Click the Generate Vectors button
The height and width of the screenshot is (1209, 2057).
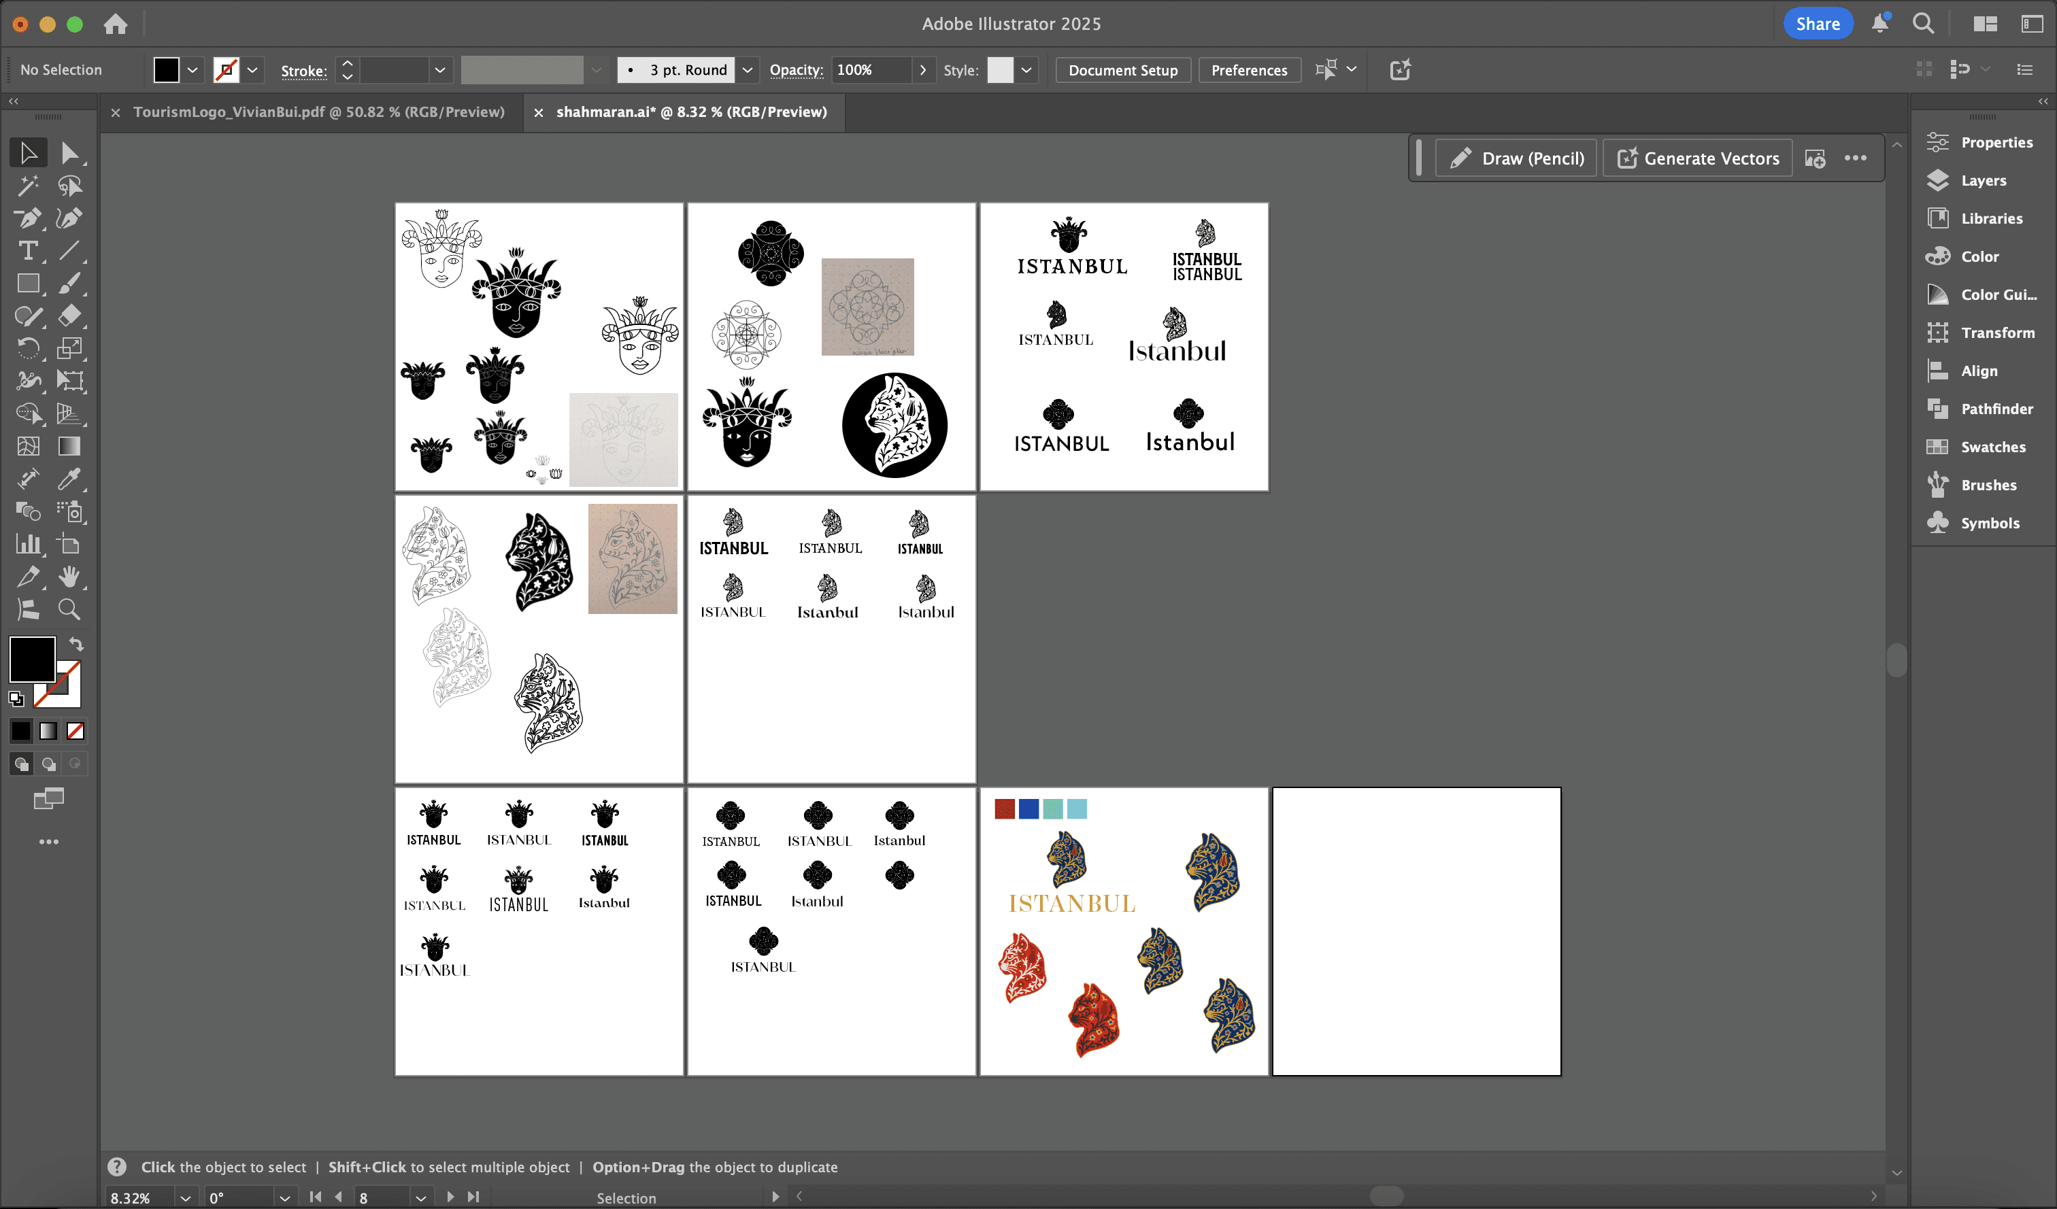1698,158
